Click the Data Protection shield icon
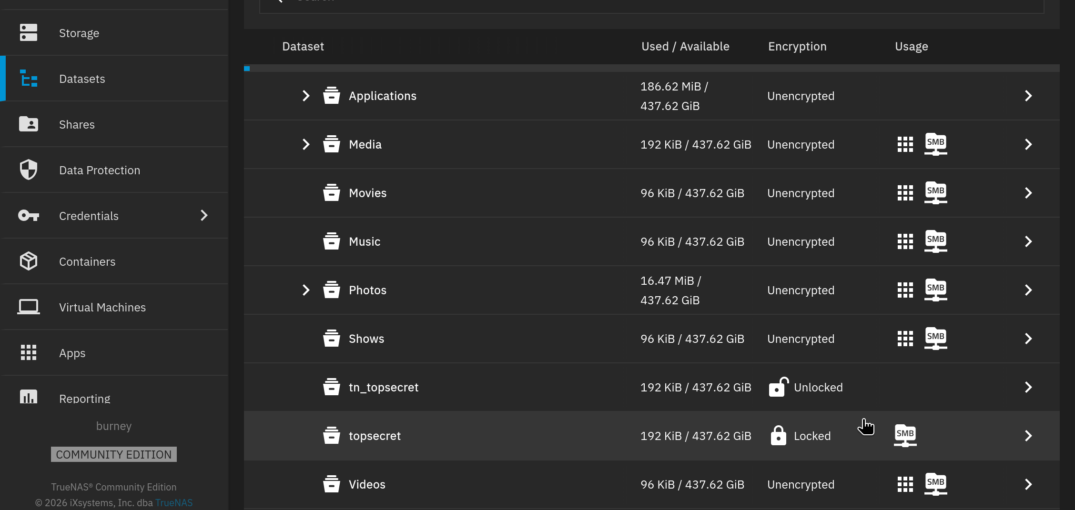 pos(29,170)
